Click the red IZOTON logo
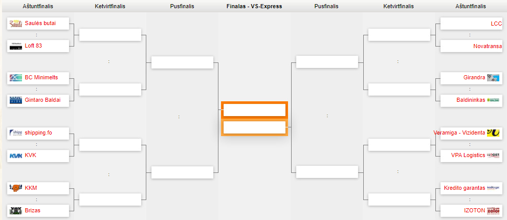Screen dimensions: 507x220 point(493,211)
